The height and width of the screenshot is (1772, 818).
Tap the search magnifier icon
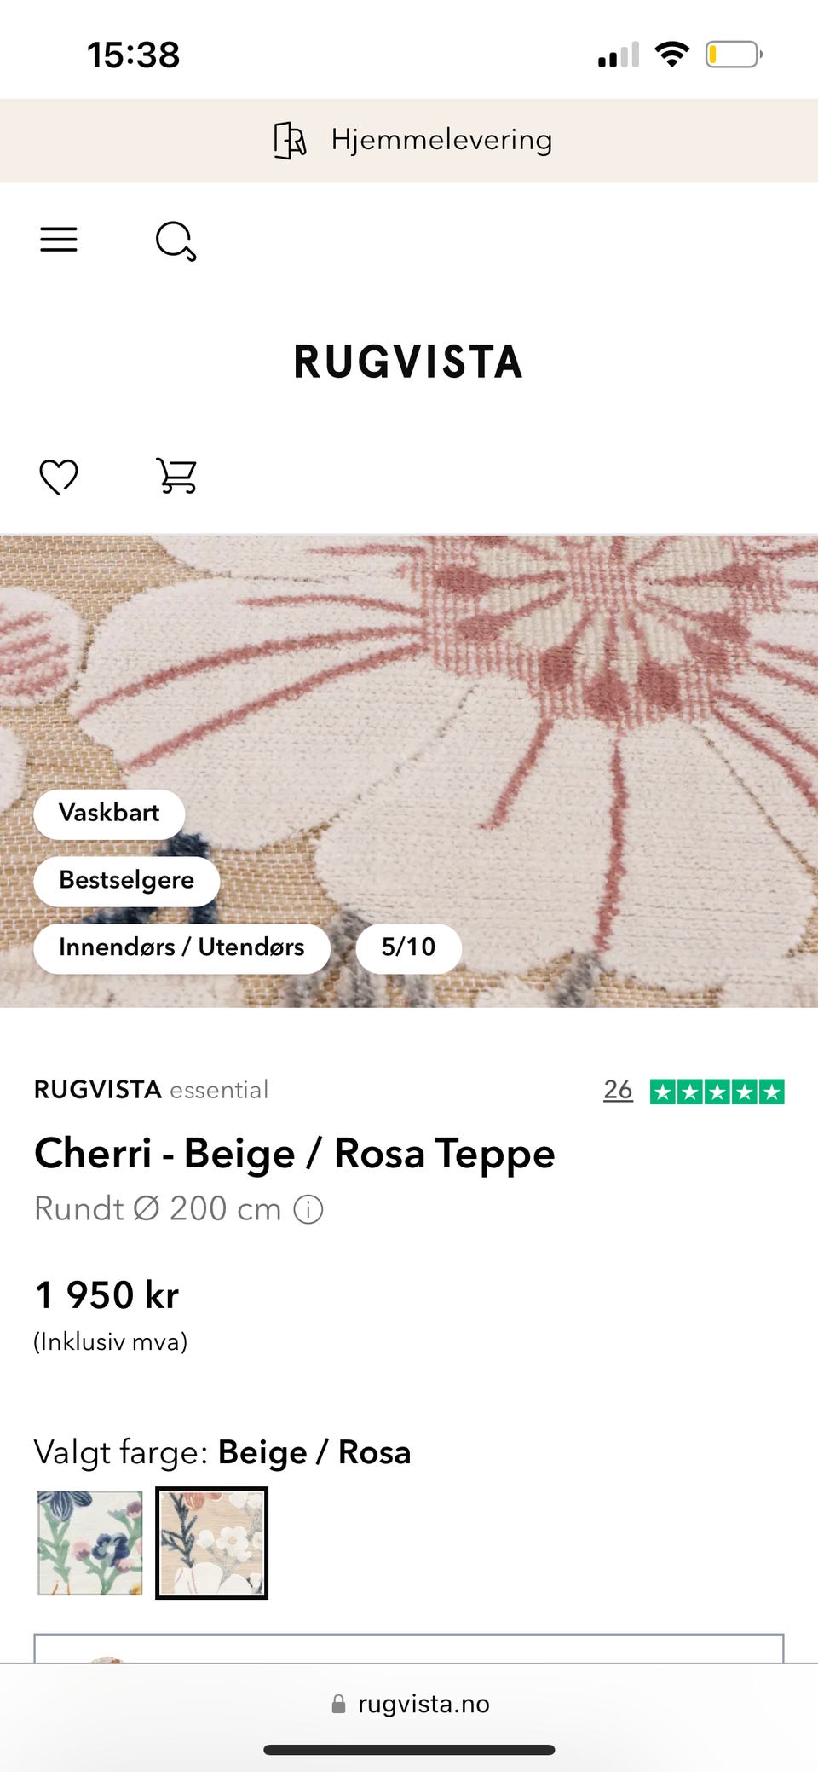click(x=176, y=240)
